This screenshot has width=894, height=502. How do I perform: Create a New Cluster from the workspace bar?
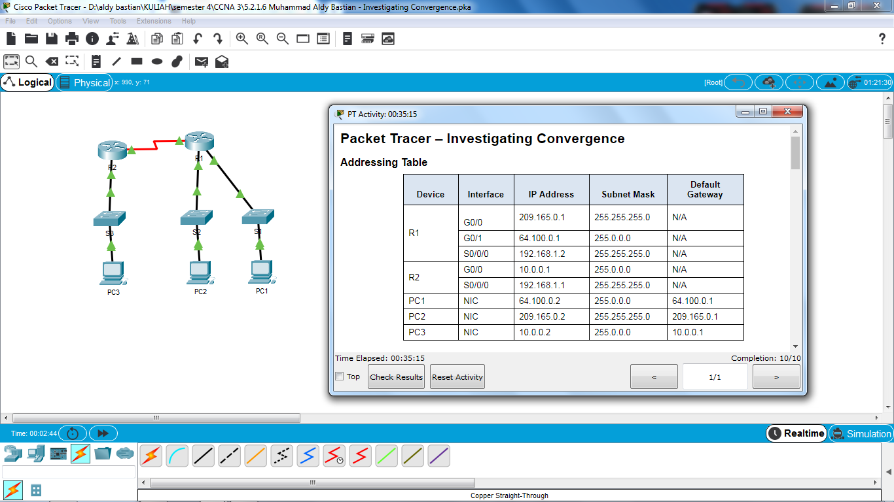pos(769,82)
